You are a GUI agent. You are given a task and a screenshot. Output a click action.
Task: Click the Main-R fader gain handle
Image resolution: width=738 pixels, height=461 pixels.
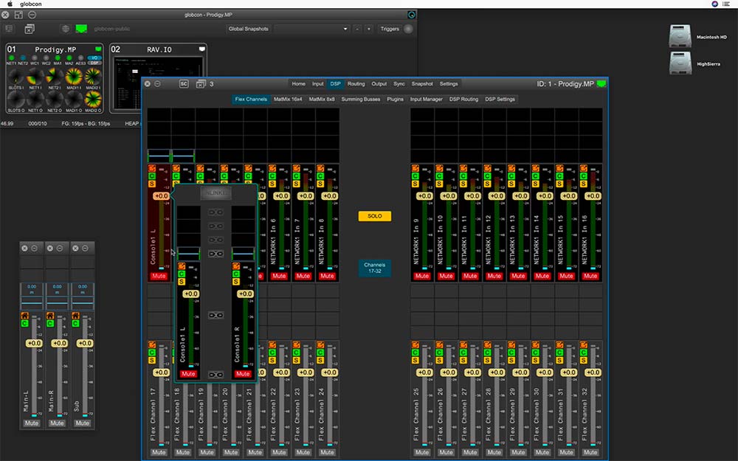(59, 344)
